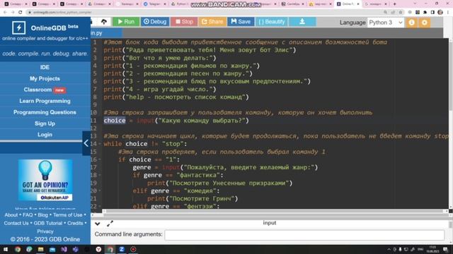Image resolution: width=453 pixels, height=254 pixels.
Task: Open Credits footer link
Action: [75, 223]
